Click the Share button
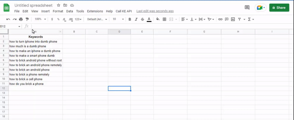Screen dimensions: 294x120 [279, 8]
